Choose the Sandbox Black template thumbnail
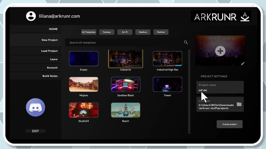This screenshot has width=266, height=149. (126, 84)
